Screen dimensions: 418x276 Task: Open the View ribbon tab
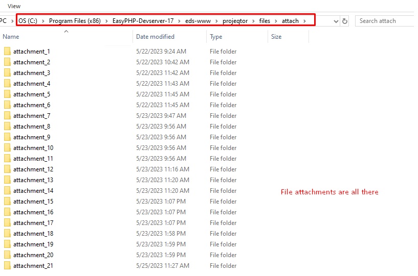point(14,6)
